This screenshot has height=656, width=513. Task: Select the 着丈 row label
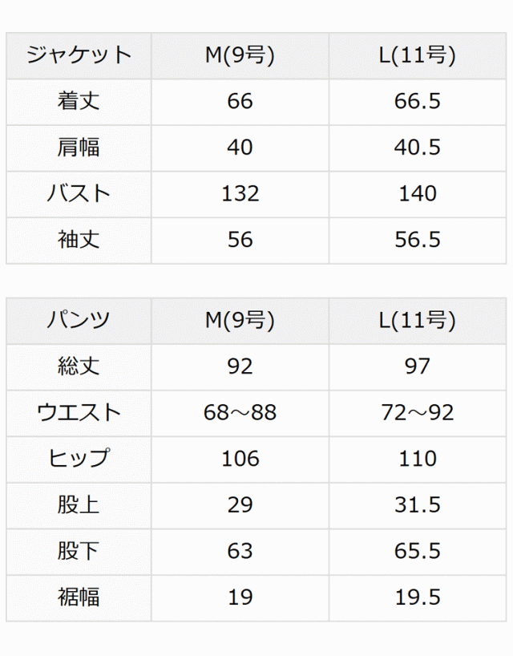[79, 101]
